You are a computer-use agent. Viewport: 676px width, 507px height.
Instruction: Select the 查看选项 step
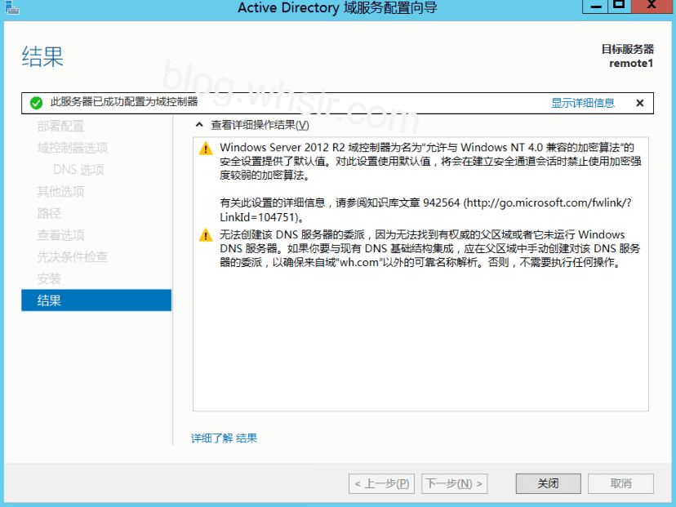point(60,235)
